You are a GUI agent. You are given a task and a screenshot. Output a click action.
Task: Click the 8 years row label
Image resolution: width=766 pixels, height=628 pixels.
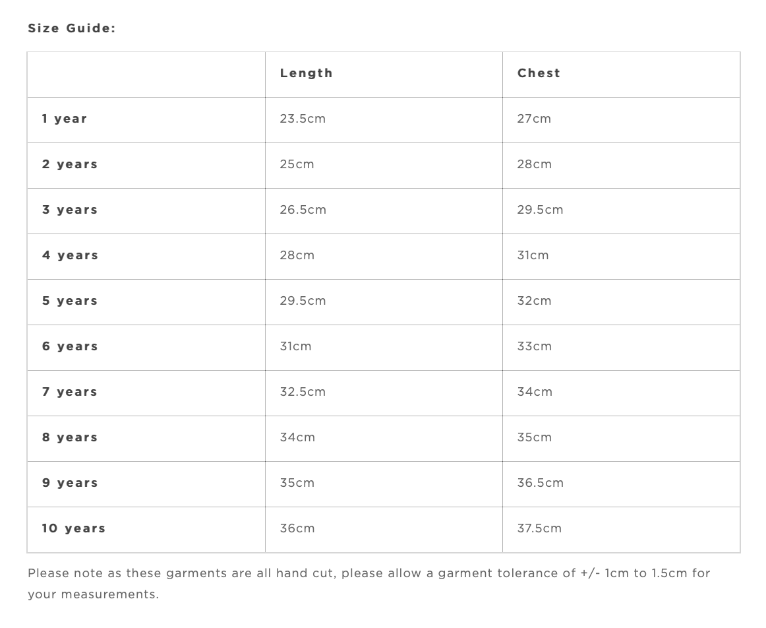(70, 437)
